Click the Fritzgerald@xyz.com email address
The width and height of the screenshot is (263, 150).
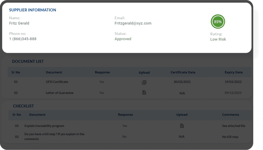click(133, 23)
